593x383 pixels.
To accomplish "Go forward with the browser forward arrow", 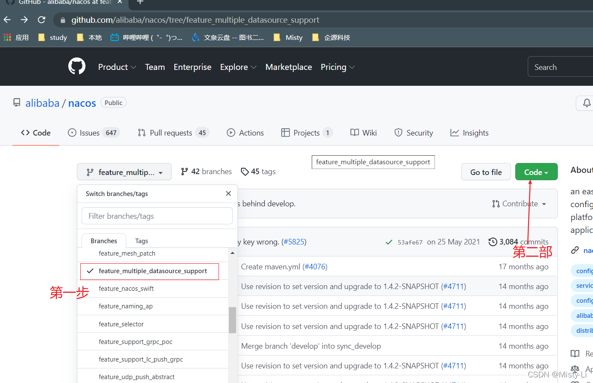I will (24, 20).
